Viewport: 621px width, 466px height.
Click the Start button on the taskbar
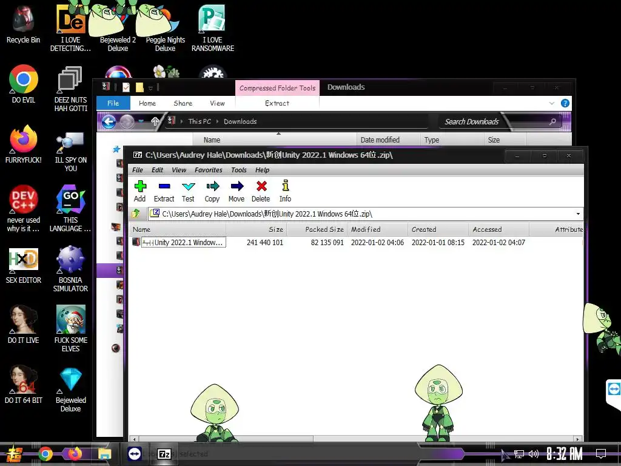(x=14, y=454)
